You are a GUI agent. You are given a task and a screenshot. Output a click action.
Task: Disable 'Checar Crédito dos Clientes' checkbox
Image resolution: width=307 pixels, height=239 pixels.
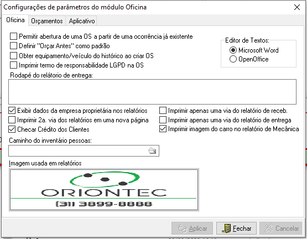pos(12,129)
